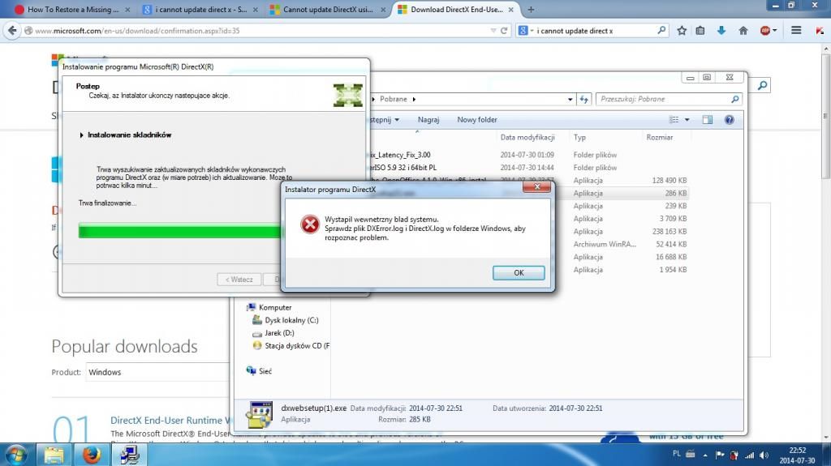Open the DirectX End-User Runtime link
This screenshot has height=466, width=831.
170,420
